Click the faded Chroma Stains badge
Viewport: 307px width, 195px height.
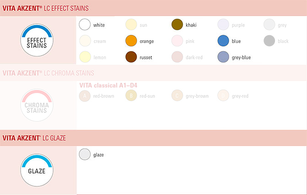point(37,105)
